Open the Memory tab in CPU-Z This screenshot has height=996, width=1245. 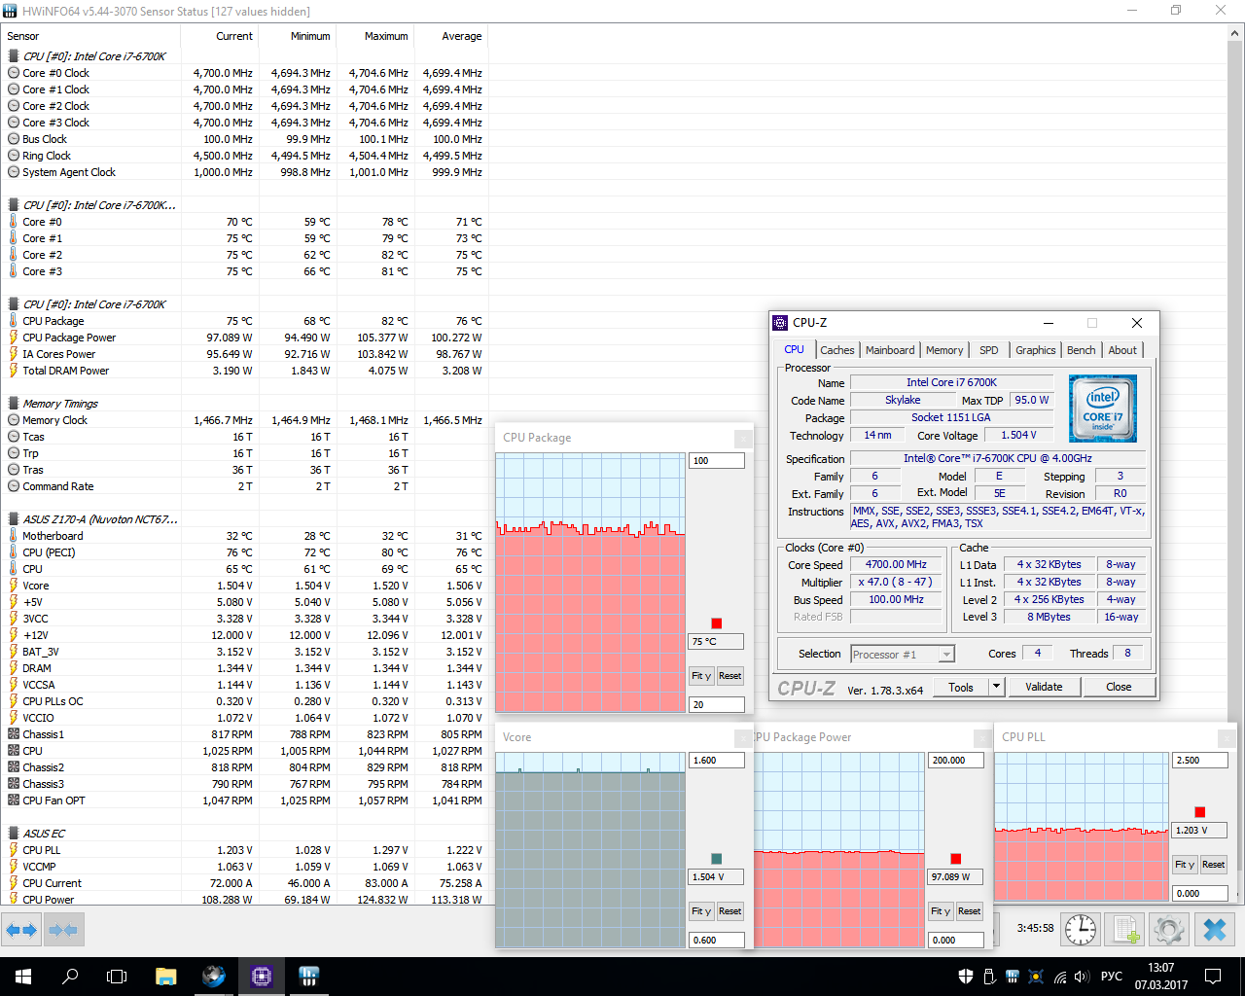(944, 350)
